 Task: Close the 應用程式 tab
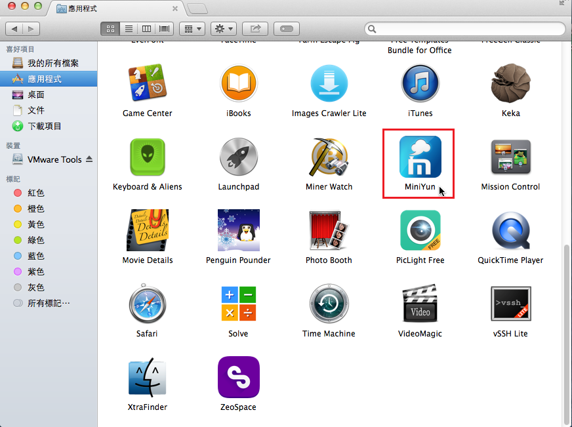(x=175, y=9)
